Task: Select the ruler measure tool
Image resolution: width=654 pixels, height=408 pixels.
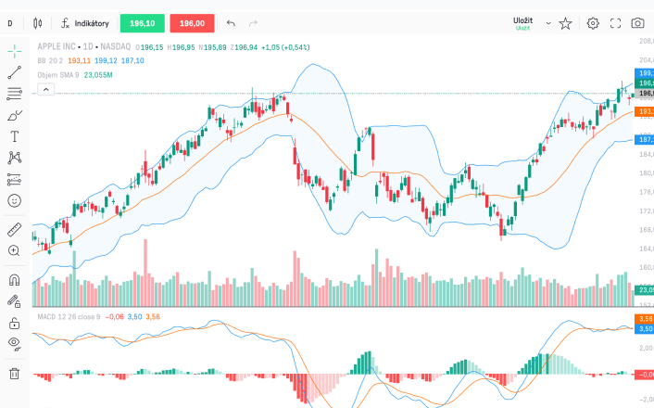Action: 15,230
